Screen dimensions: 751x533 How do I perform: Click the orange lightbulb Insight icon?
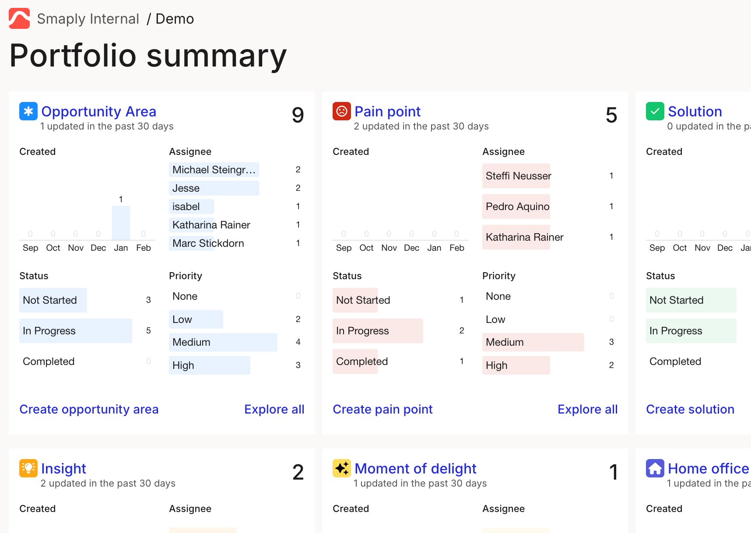pyautogui.click(x=28, y=468)
